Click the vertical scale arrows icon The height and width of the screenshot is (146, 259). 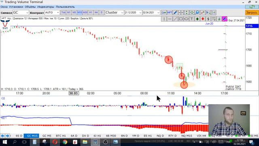pyautogui.click(x=186, y=13)
